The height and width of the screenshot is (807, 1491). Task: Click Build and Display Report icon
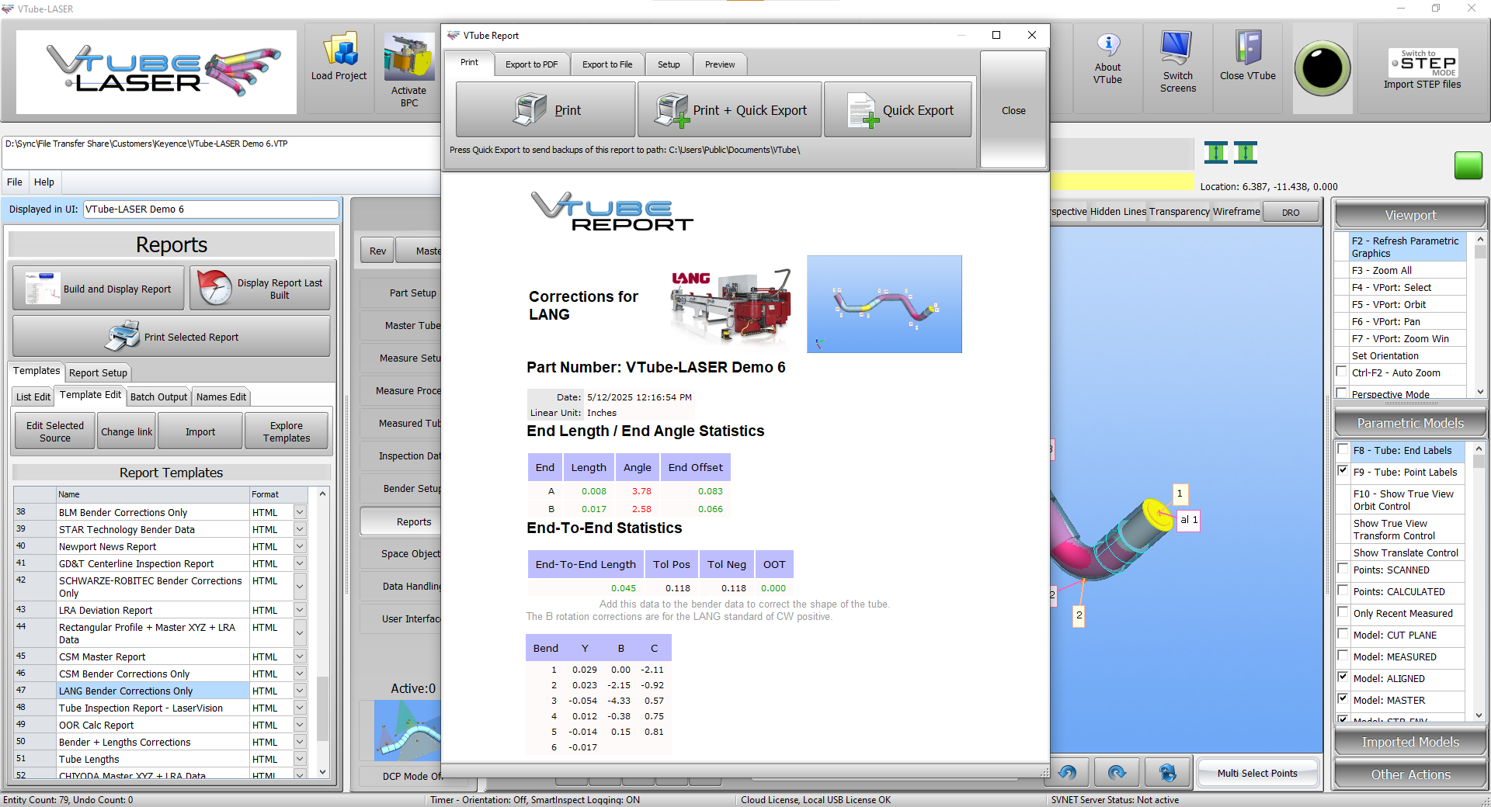(x=43, y=288)
